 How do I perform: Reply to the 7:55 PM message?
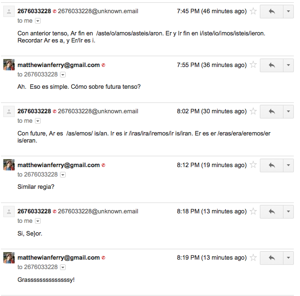(272, 65)
